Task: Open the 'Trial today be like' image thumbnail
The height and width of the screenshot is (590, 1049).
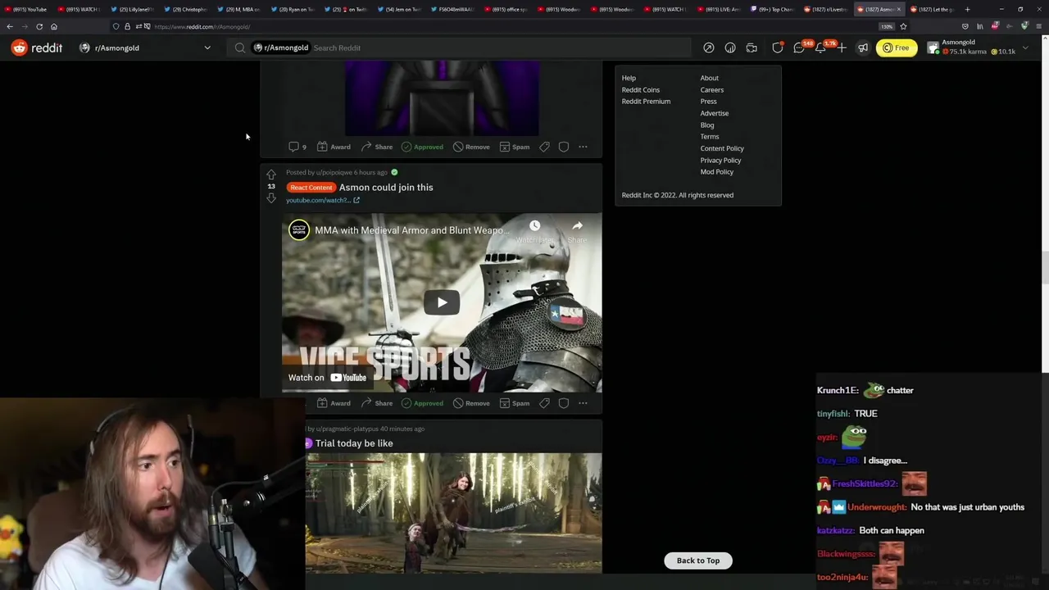Action: (453, 513)
